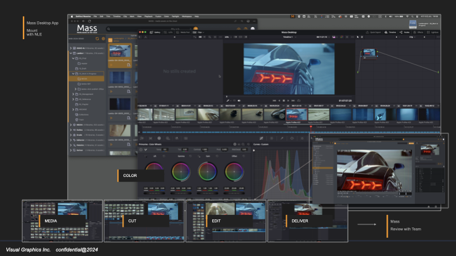Open the Color Wheels palette icon

tap(159, 138)
